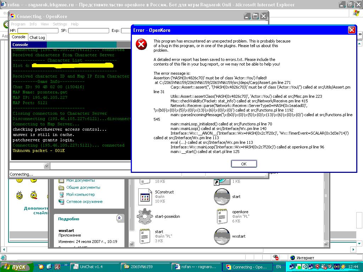The height and width of the screenshot is (272, 363).
Task: Open Сетевое окружение link in Explorer sidebar
Action: pos(84,202)
